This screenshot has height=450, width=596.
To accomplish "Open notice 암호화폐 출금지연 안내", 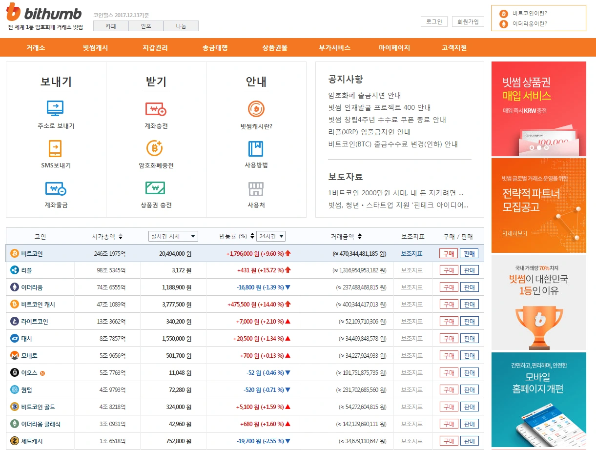I will (365, 95).
